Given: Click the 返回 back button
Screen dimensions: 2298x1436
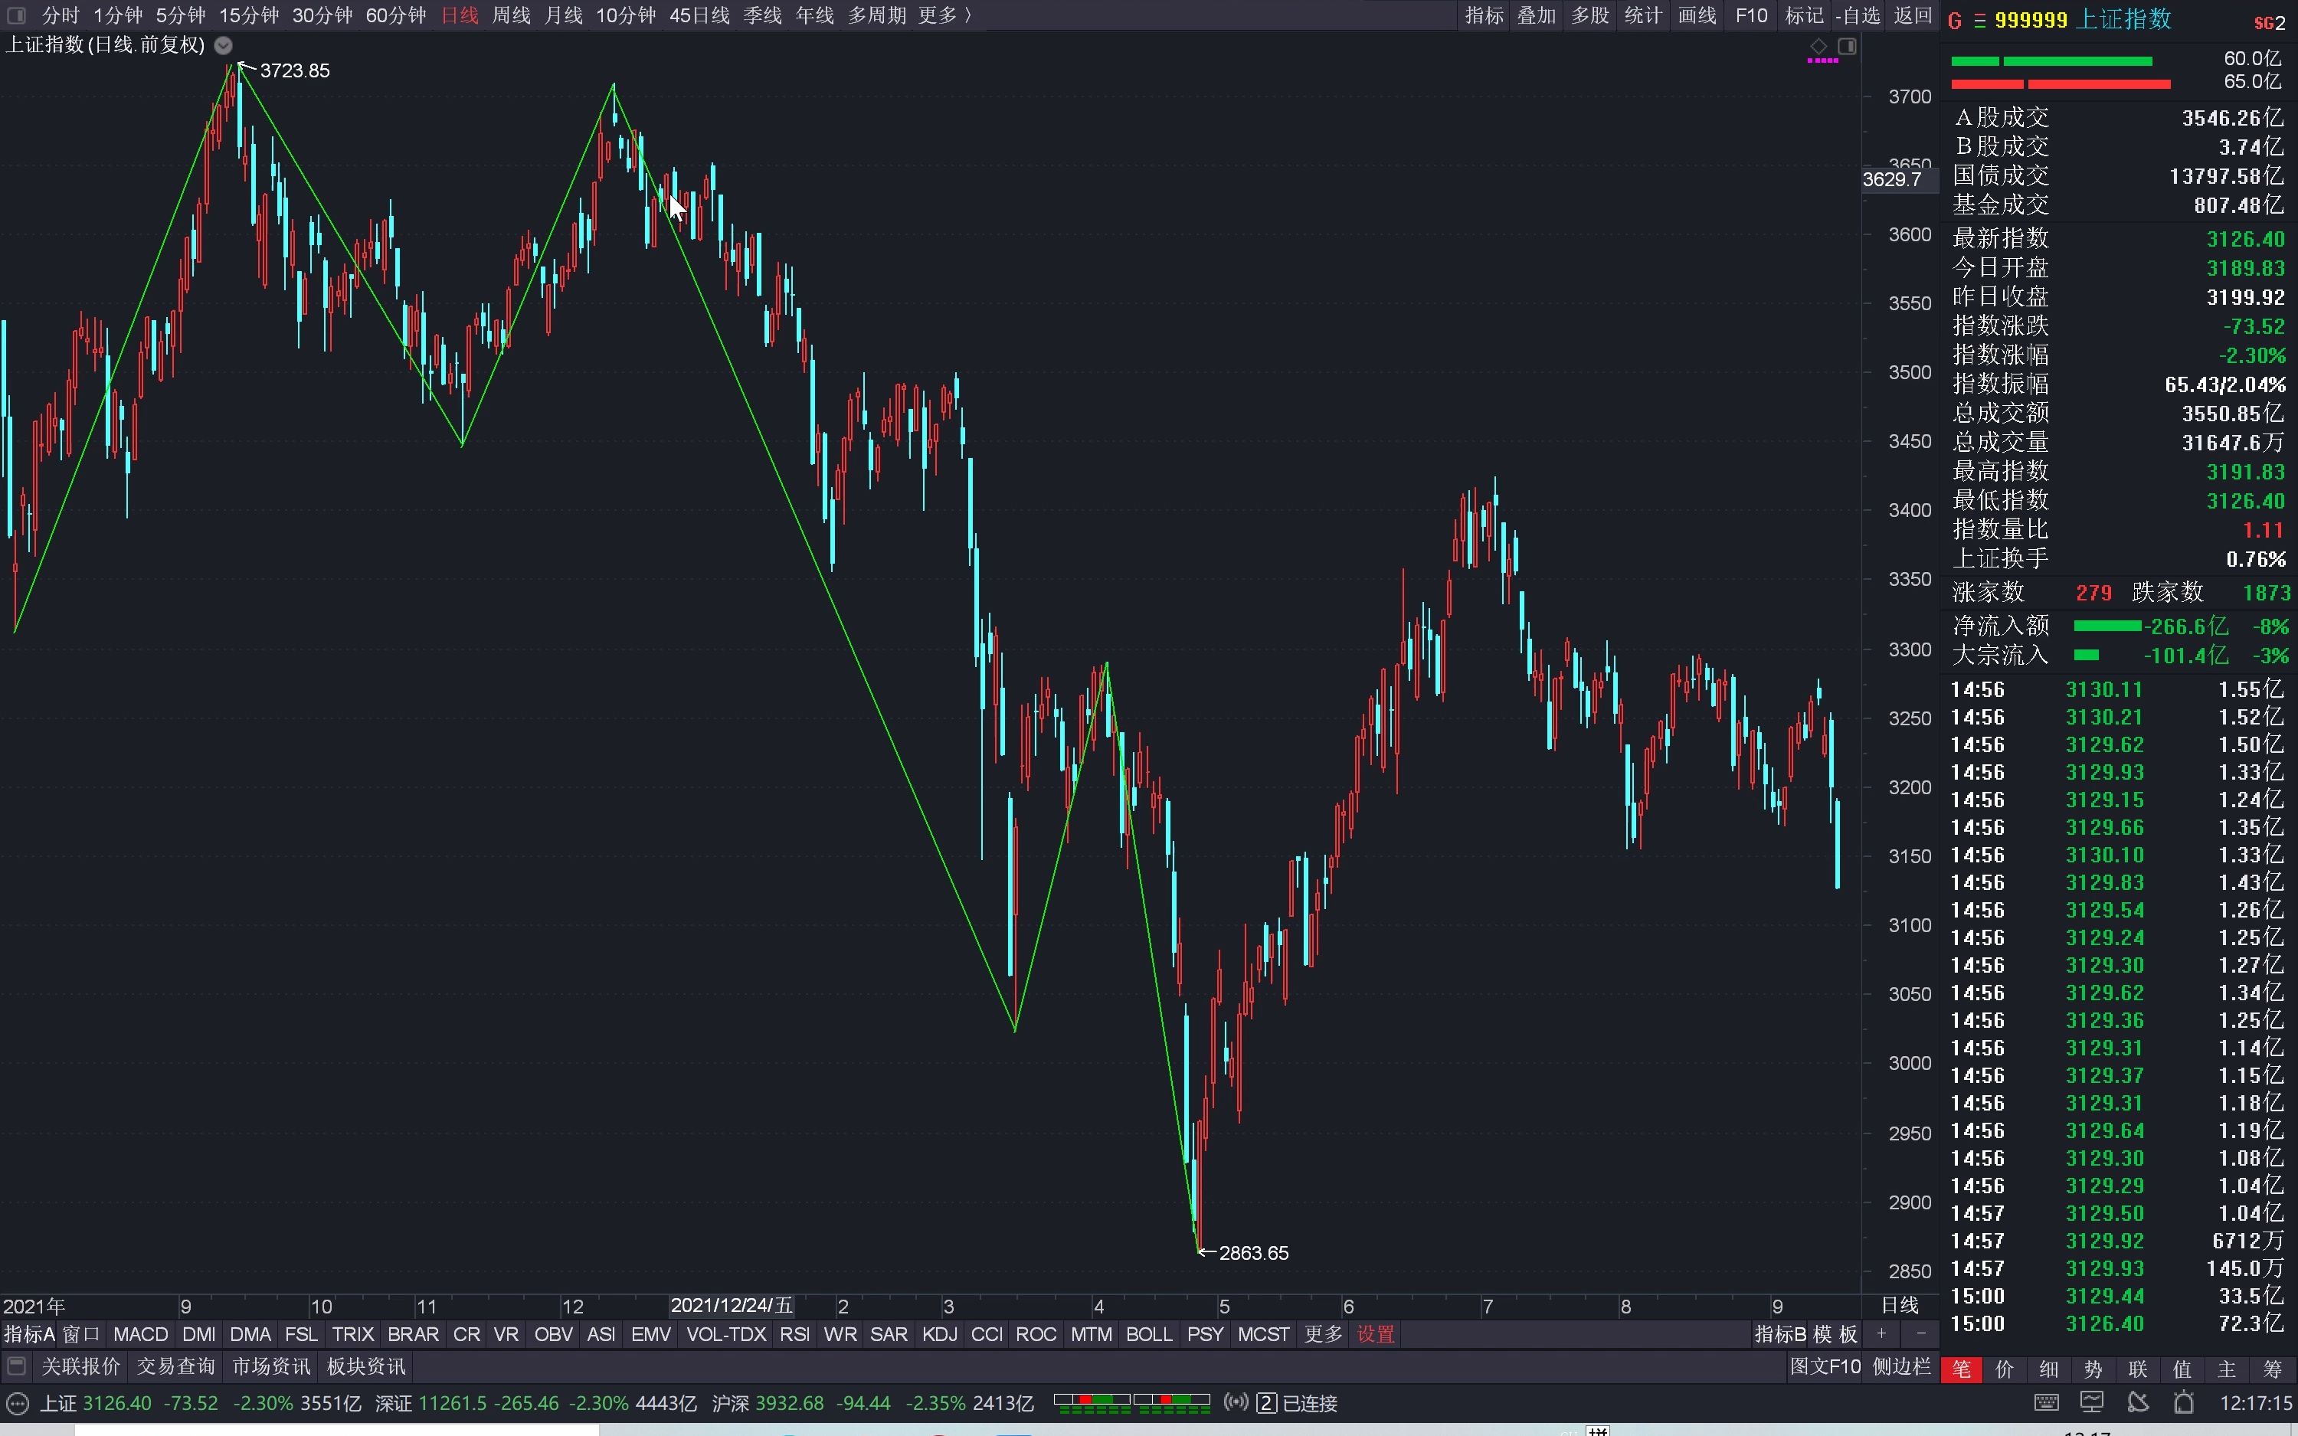Looking at the screenshot, I should tap(1913, 15).
